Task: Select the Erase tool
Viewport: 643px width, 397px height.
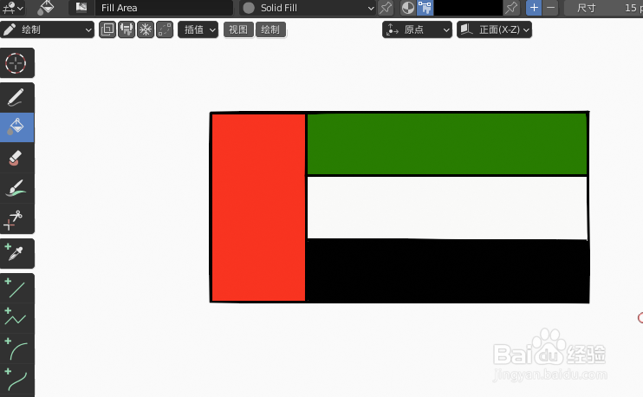Action: pyautogui.click(x=16, y=158)
